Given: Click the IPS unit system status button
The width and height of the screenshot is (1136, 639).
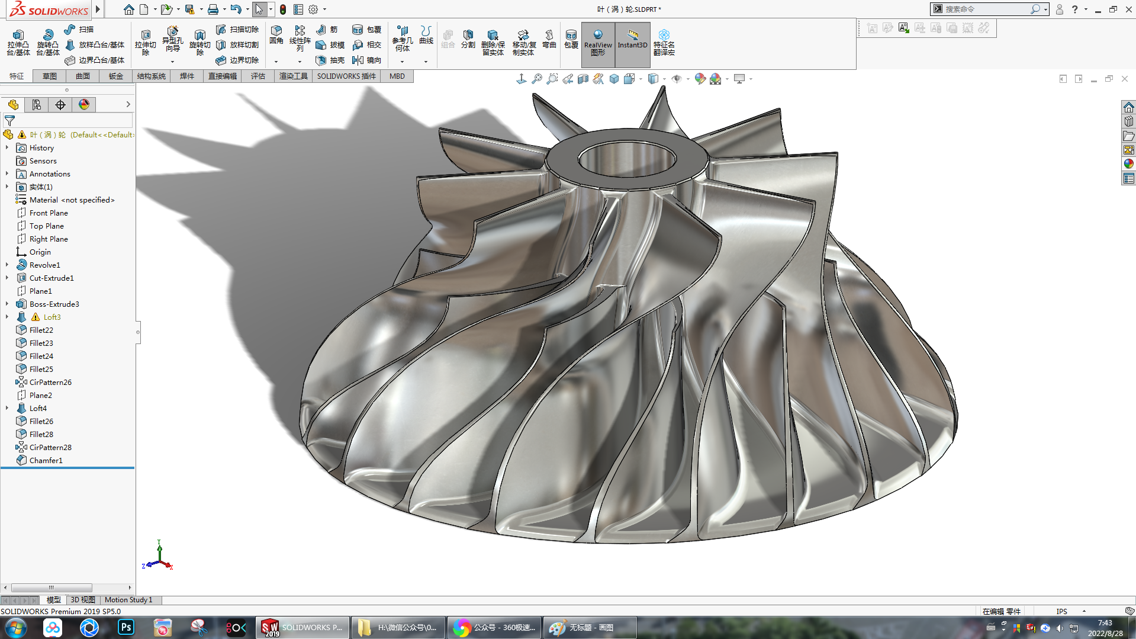Looking at the screenshot, I should [x=1062, y=611].
